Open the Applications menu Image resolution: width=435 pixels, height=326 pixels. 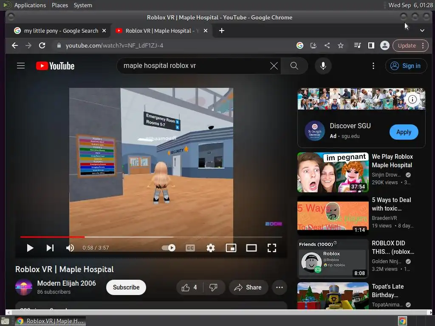30,5
